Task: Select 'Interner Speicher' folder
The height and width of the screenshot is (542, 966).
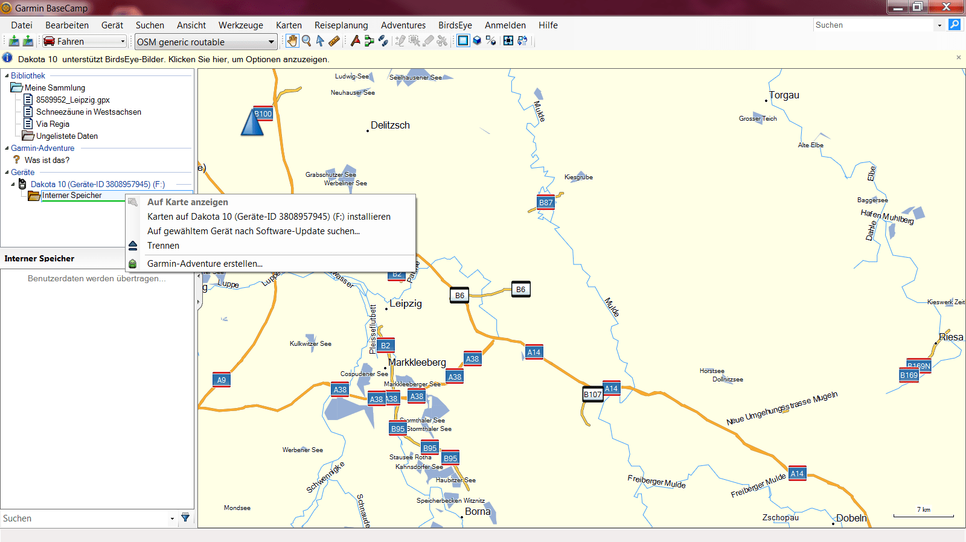Action: point(72,196)
